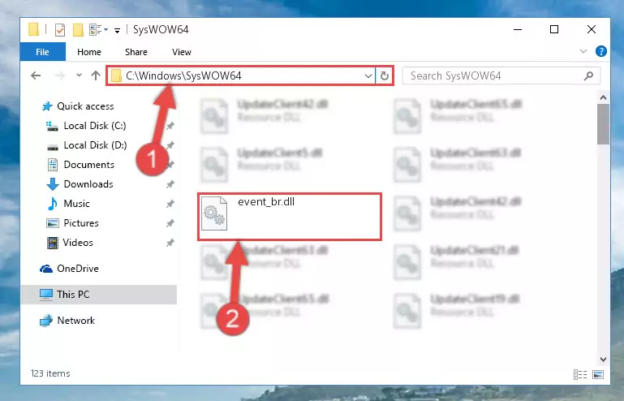Open Music in navigation pane
This screenshot has width=624, height=401.
pyautogui.click(x=76, y=204)
